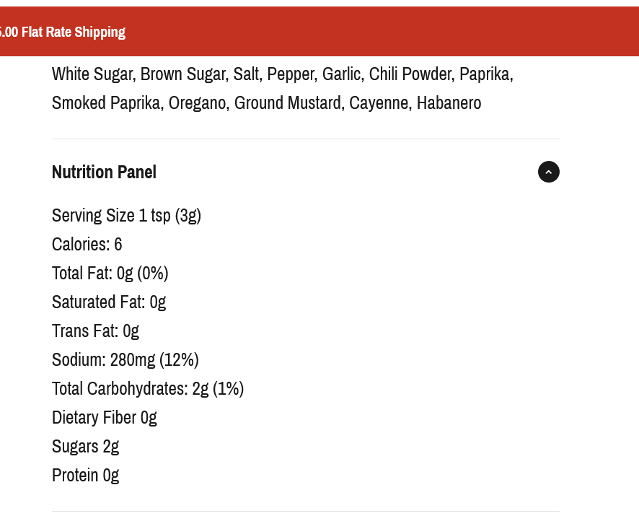Click the Sugars 2g line
The image size is (639, 516).
(x=85, y=446)
